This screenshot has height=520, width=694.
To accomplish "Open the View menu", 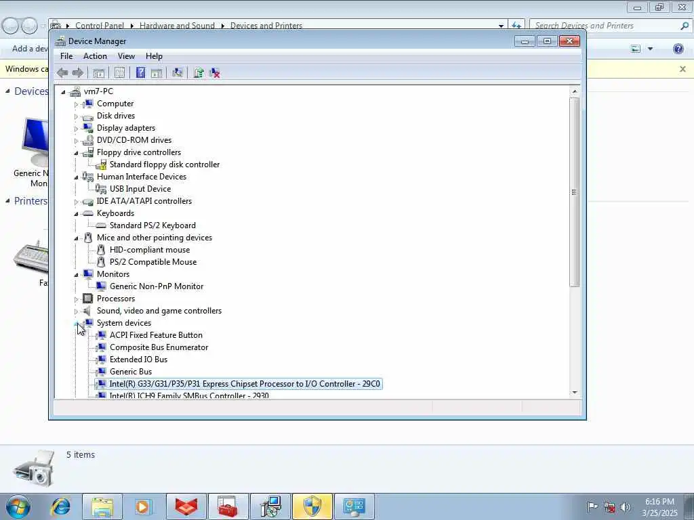I will pyautogui.click(x=126, y=56).
